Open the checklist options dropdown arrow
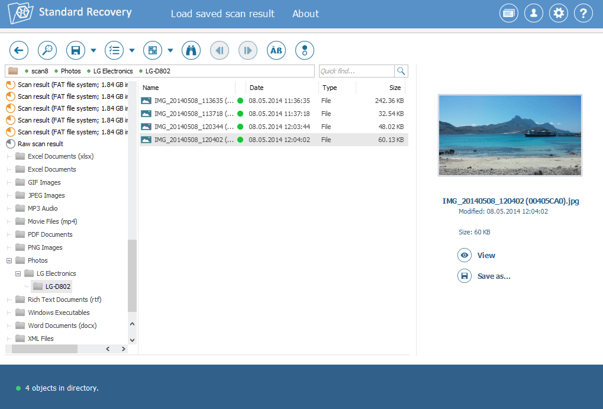The image size is (603, 409). click(x=132, y=50)
